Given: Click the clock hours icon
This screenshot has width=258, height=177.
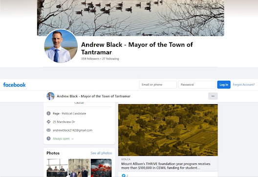Looking at the screenshot, I should coord(48,138).
